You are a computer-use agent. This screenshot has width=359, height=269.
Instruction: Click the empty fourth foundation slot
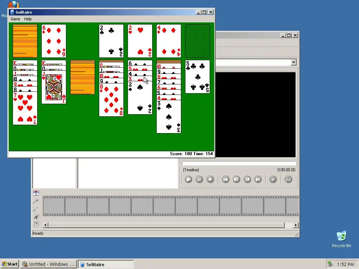197,41
